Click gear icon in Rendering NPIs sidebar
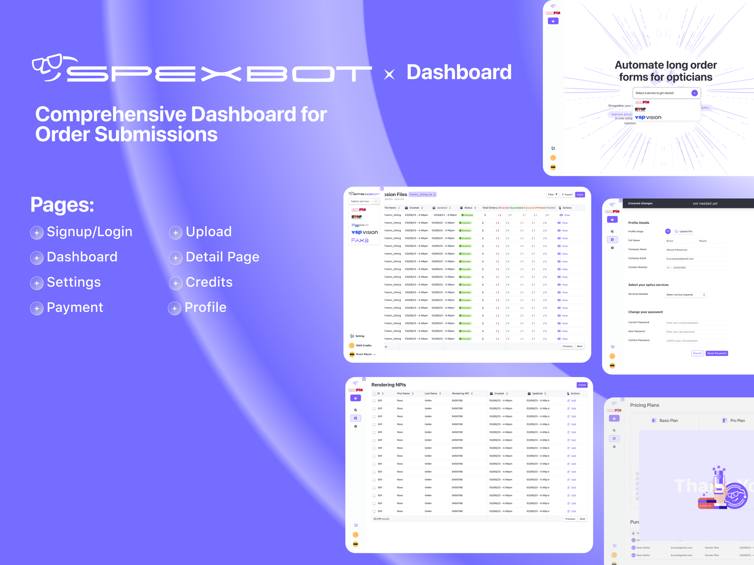 (356, 426)
